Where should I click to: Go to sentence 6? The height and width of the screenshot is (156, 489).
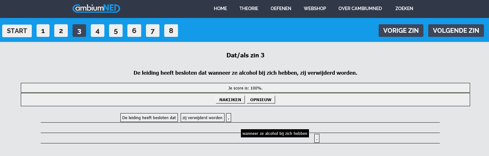(134, 31)
